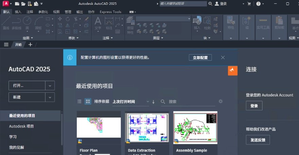Select the Arc (圆弧) tool

pos(38,23)
